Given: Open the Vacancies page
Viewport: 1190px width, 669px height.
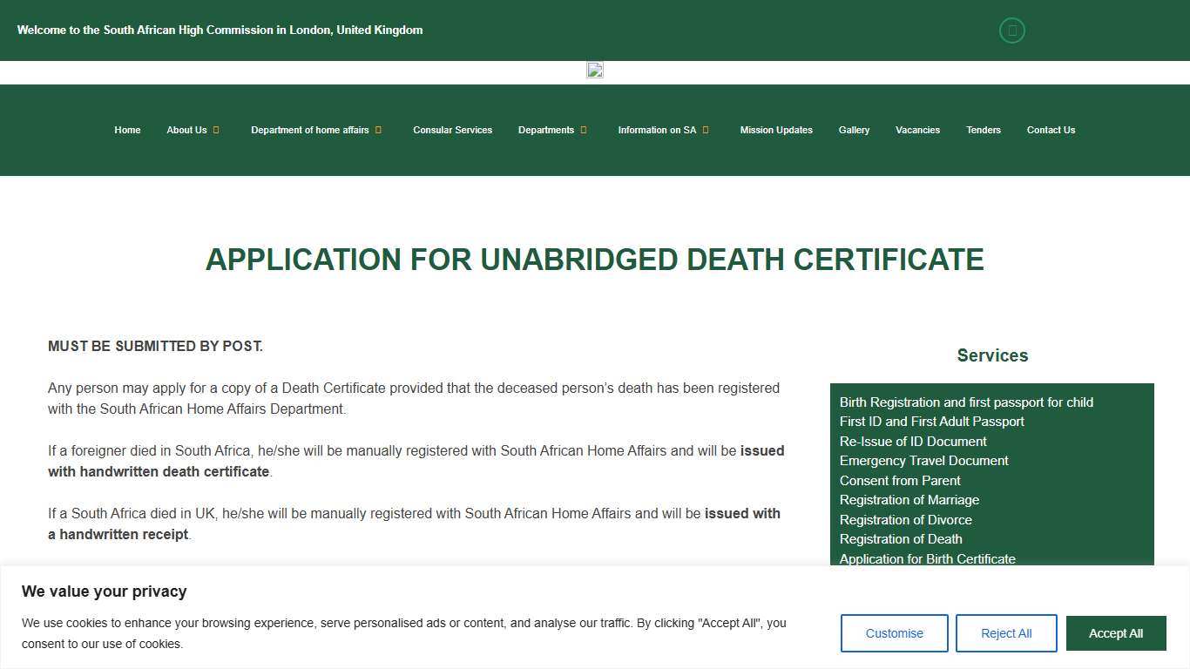Looking at the screenshot, I should (x=917, y=130).
